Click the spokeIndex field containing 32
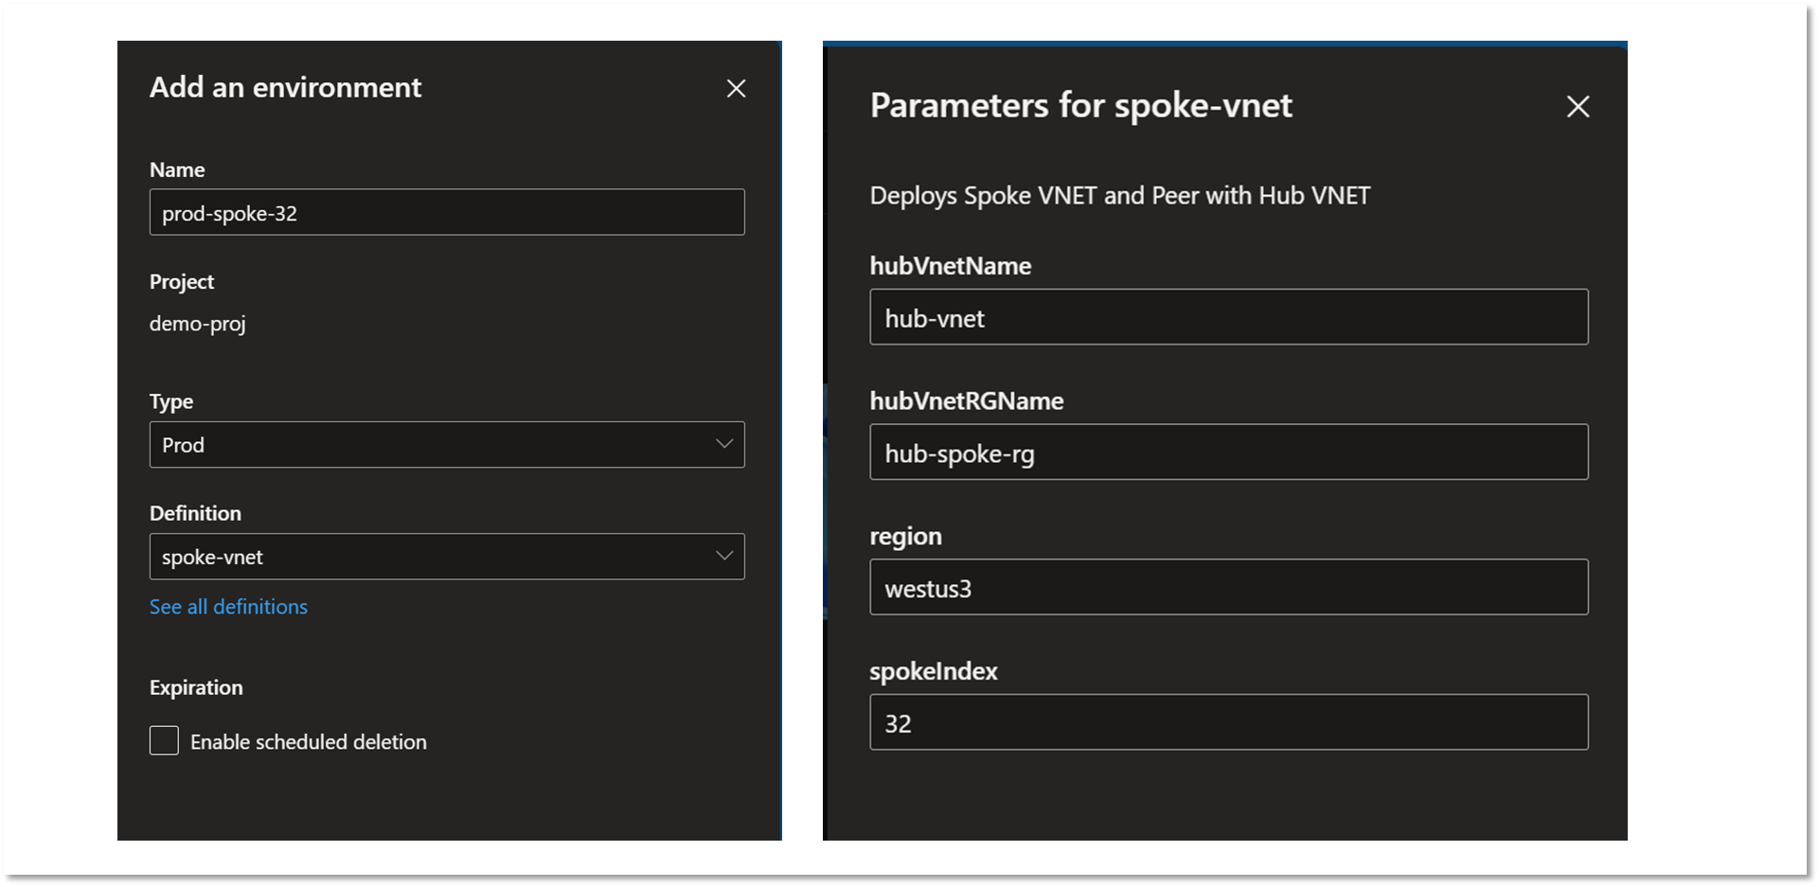1819x887 pixels. coord(1228,722)
